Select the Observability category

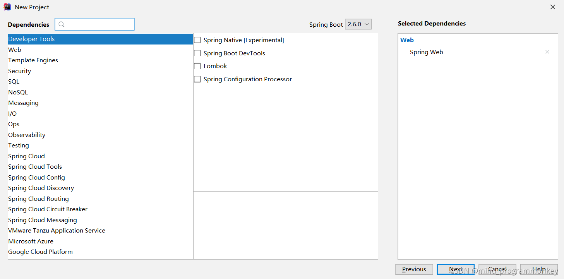[101, 135]
